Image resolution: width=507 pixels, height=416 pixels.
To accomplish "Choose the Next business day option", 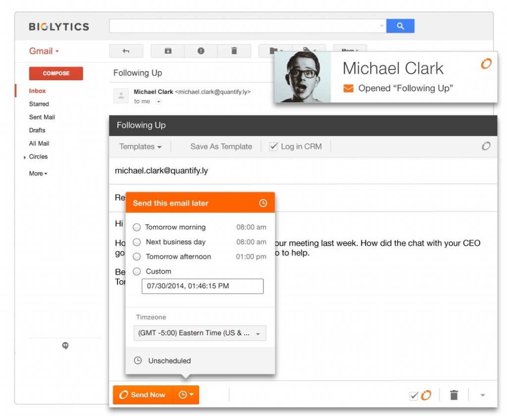I will click(137, 242).
